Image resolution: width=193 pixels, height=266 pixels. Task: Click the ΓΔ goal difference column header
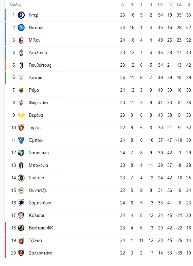pyautogui.click(x=179, y=5)
